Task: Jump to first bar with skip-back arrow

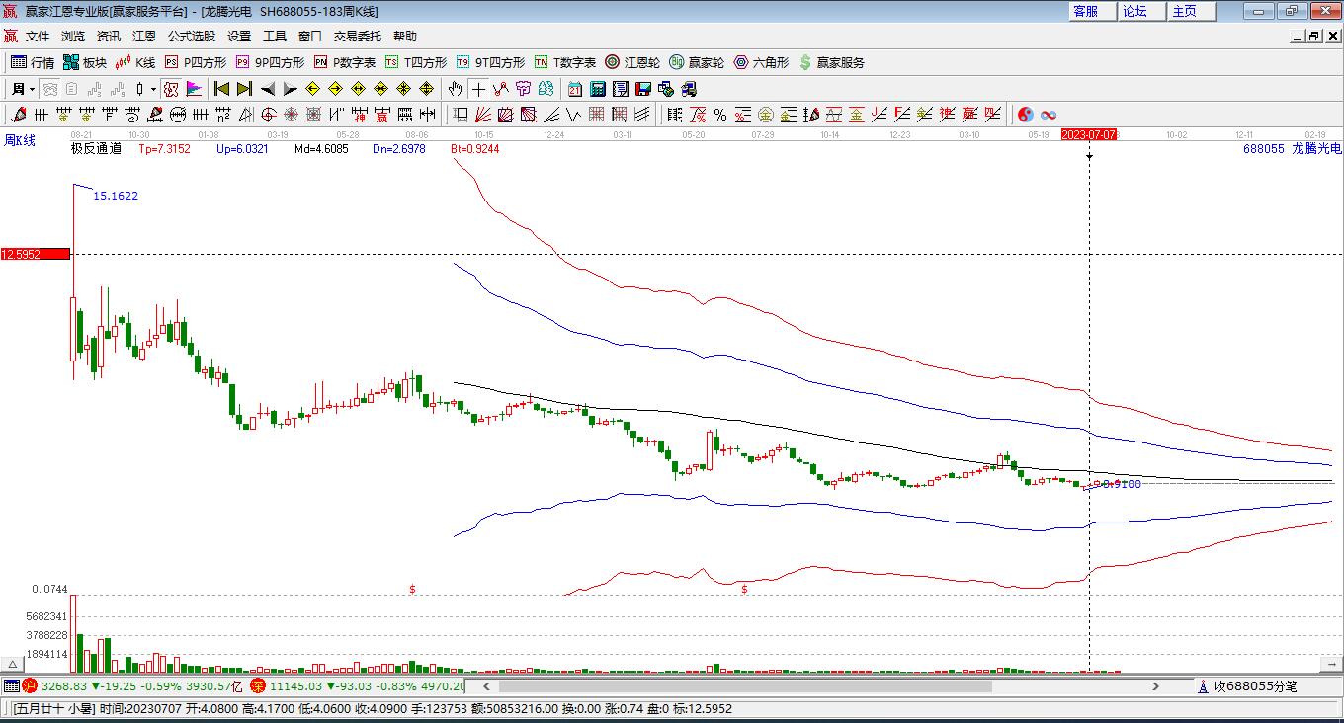Action: tap(222, 89)
